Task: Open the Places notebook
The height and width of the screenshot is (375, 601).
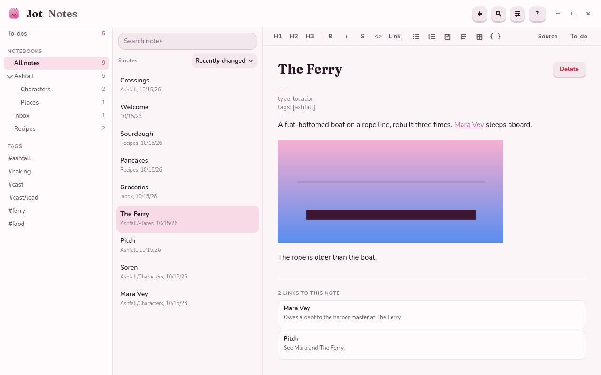Action: 56,102
